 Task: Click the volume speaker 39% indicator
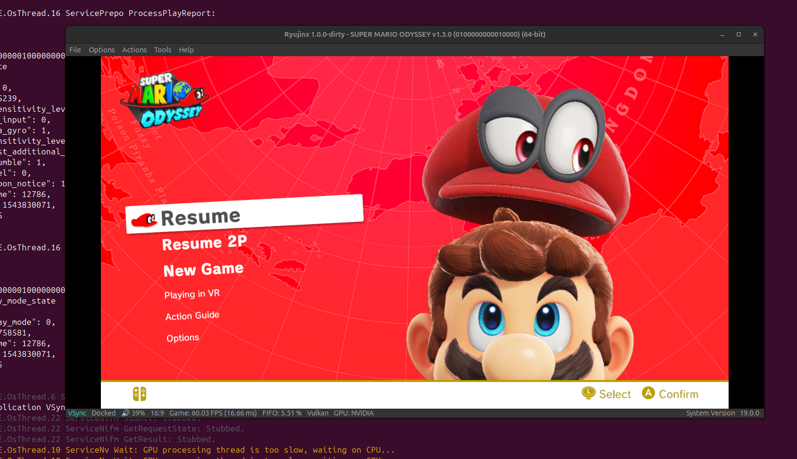coord(133,413)
